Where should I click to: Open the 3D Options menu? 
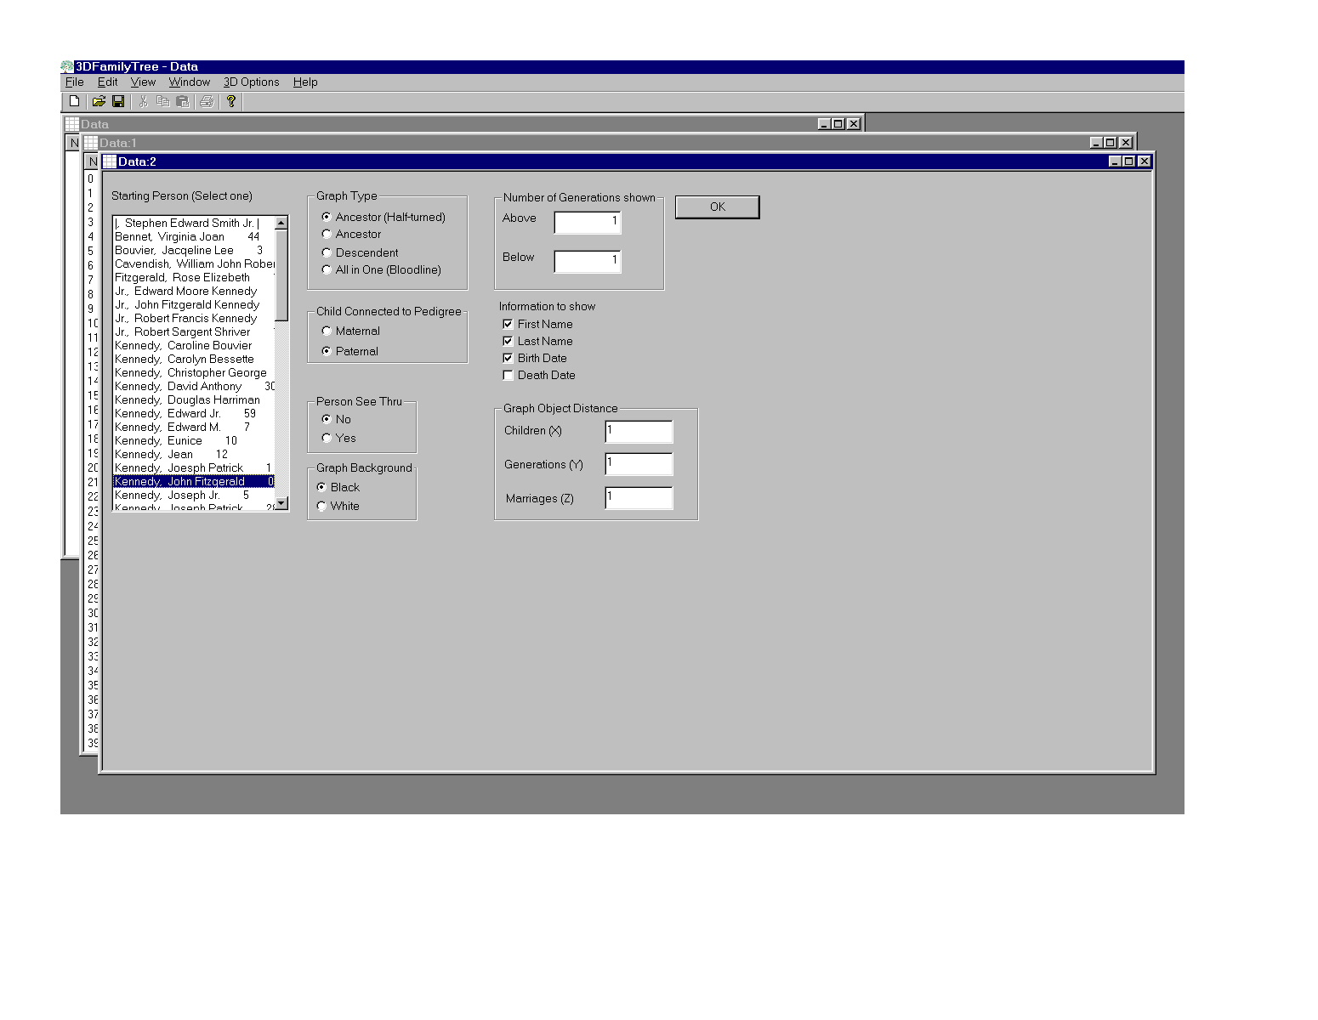pos(251,82)
